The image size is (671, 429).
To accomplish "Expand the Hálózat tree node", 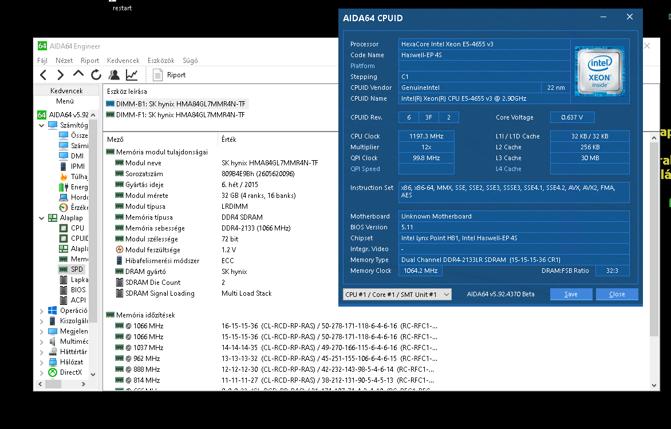I will coord(42,362).
